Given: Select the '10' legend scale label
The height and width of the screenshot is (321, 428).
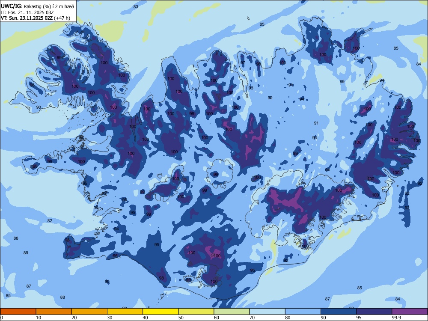Looking at the screenshot, I should (39, 318).
